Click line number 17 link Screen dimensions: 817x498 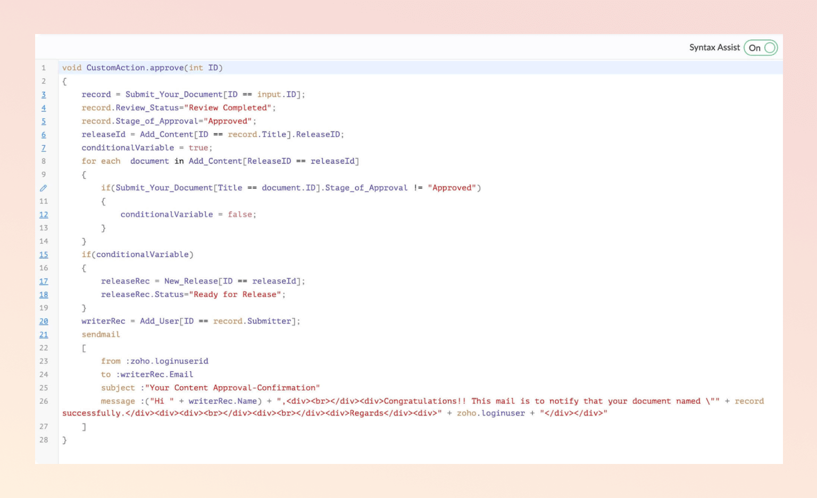pos(44,281)
